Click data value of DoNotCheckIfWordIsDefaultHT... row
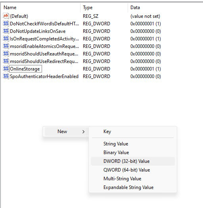 point(146,24)
